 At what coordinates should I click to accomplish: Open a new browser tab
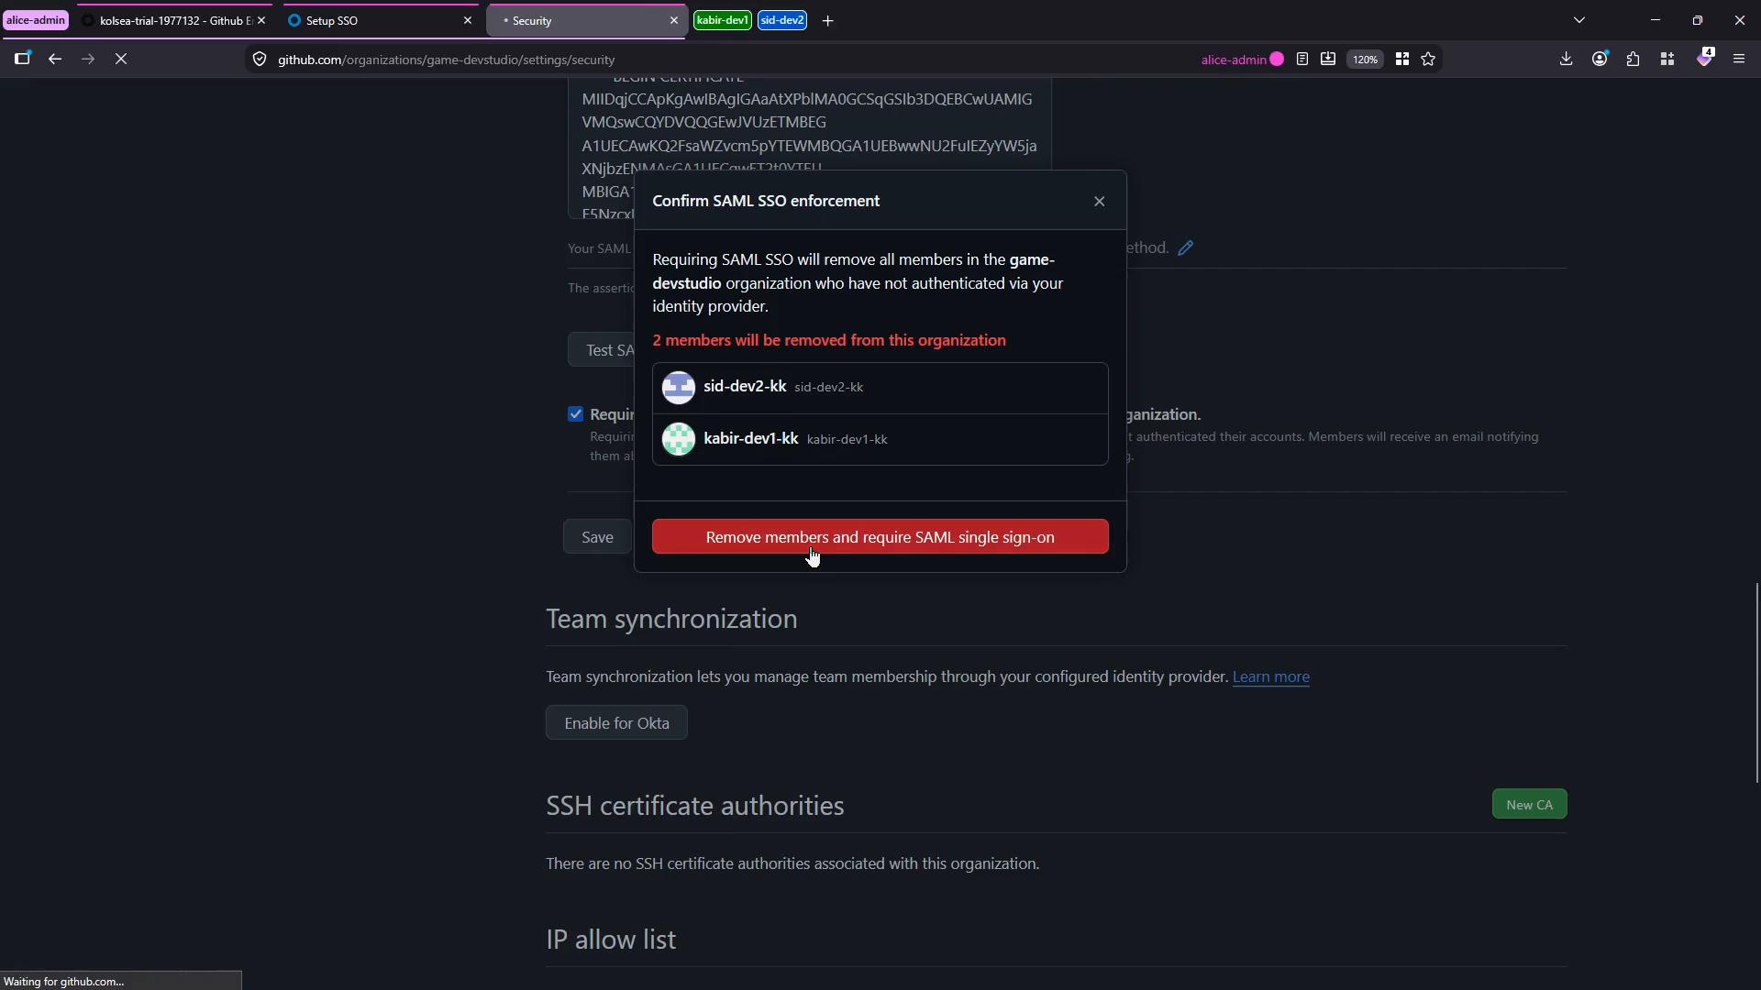point(827,20)
